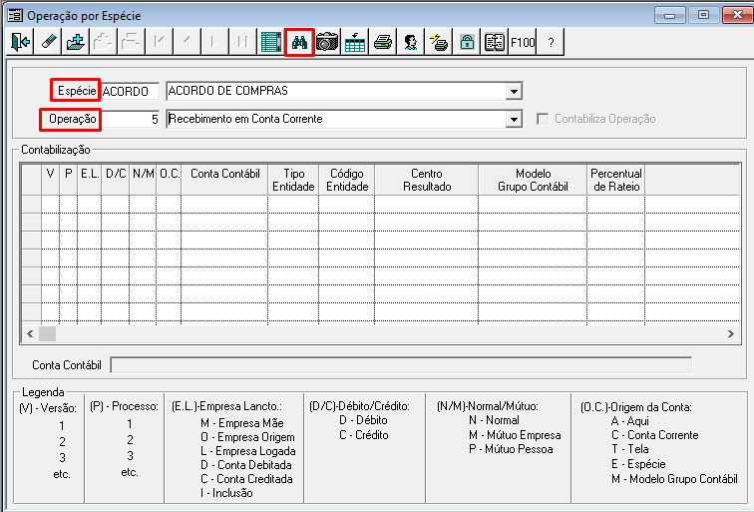Screen dimensions: 754x512
Task: Click the Percentual de Rateio column header
Action: point(616,180)
